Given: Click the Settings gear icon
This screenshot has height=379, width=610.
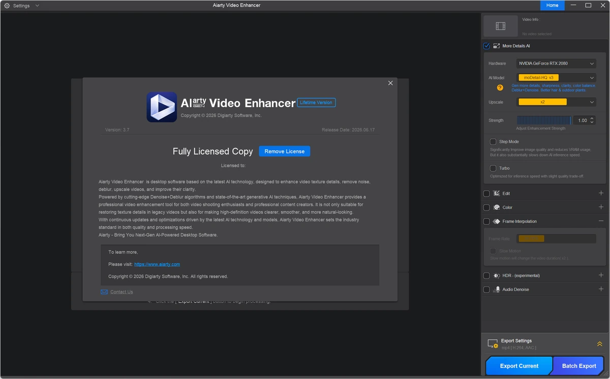Looking at the screenshot, I should (x=7, y=6).
